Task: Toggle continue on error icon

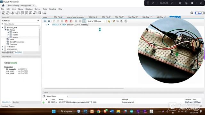Action: tap(71, 21)
